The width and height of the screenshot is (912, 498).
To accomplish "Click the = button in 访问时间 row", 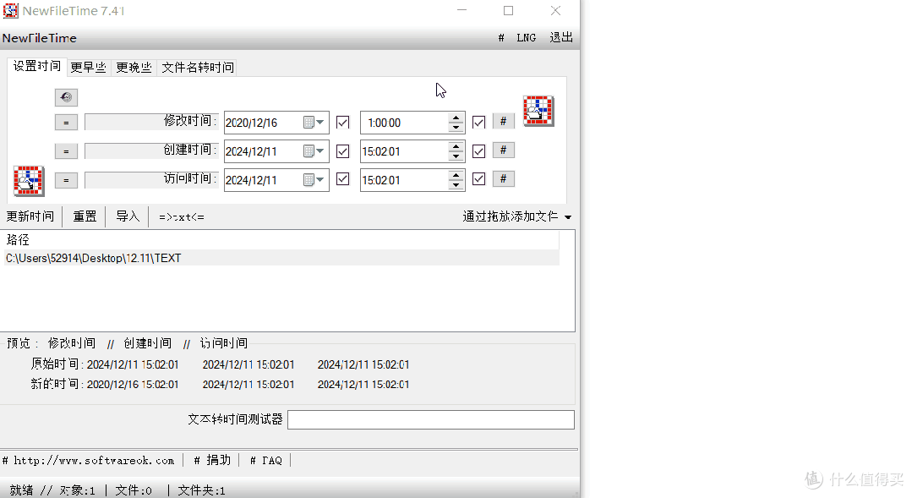I will point(66,180).
